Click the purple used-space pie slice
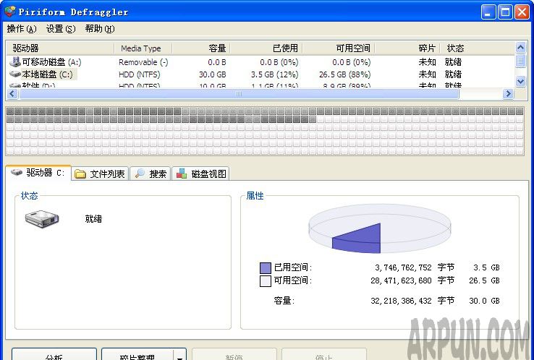 point(360,239)
